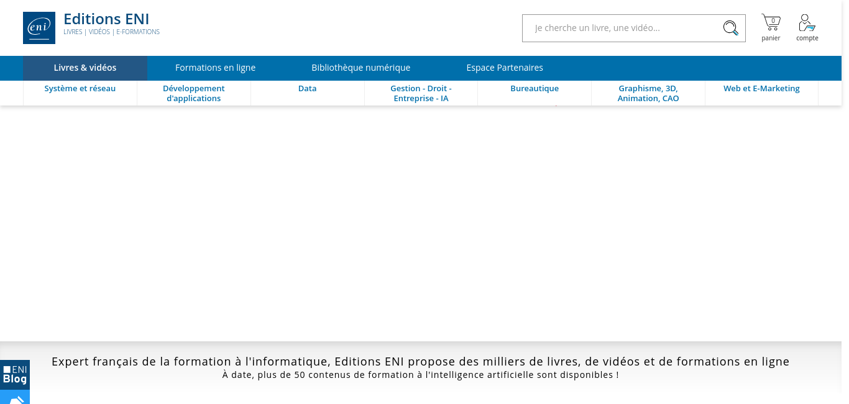Open the Data category
Image resolution: width=849 pixels, height=404 pixels.
tap(308, 89)
